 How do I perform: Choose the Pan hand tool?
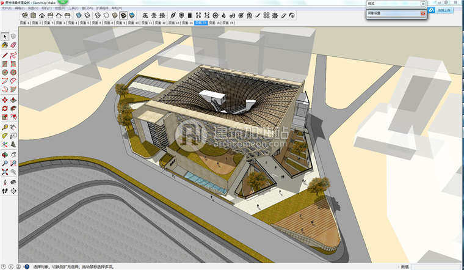13,155
